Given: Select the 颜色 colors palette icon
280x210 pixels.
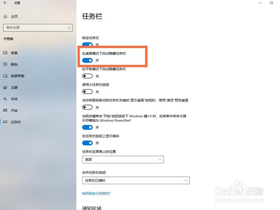Looking at the screenshot, I should 5,64.
